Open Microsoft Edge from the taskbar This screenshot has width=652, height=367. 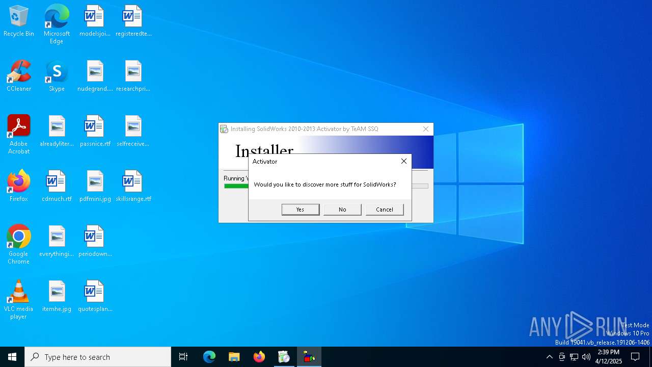pyautogui.click(x=209, y=357)
